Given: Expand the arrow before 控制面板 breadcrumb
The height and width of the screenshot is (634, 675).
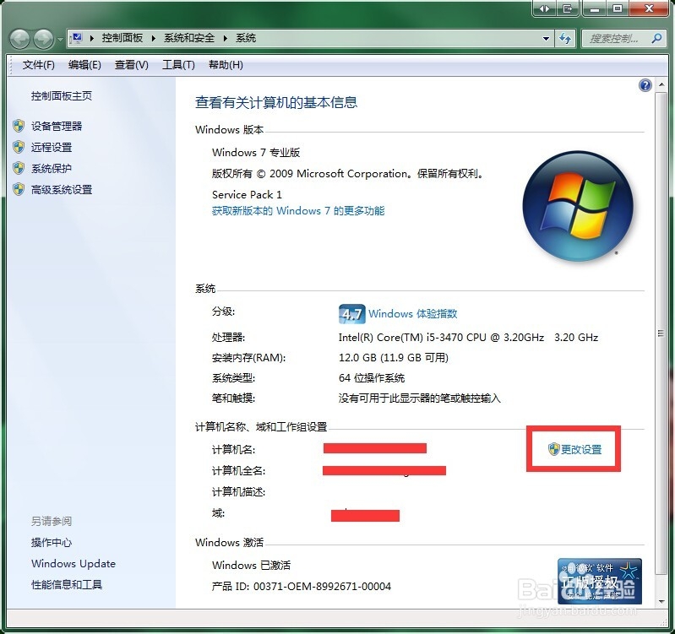Looking at the screenshot, I should coord(92,38).
